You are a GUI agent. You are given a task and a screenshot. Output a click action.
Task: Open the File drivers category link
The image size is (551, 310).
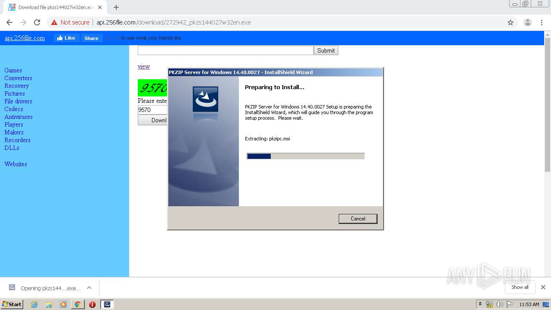click(18, 101)
